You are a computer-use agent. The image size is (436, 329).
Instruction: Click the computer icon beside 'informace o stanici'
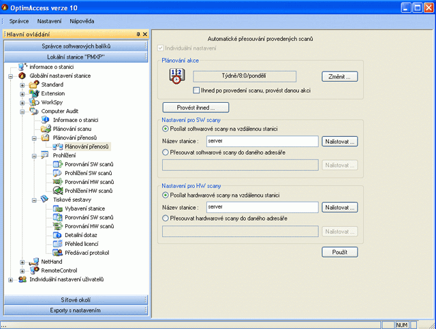22,67
